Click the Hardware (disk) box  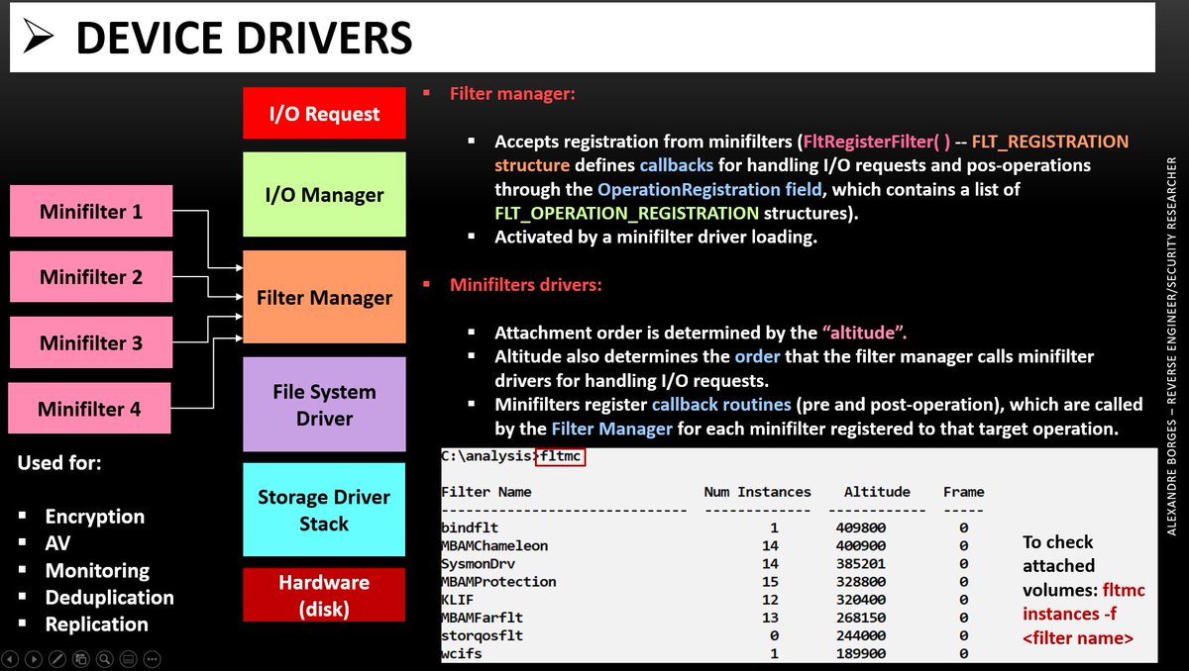click(x=325, y=594)
